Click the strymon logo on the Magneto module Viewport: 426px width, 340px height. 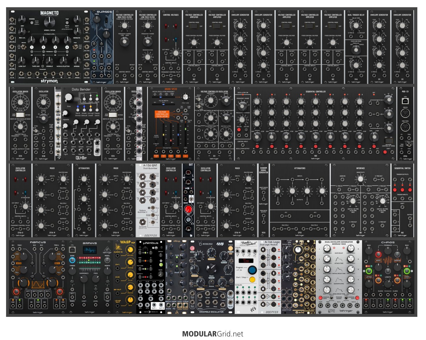pos(49,81)
